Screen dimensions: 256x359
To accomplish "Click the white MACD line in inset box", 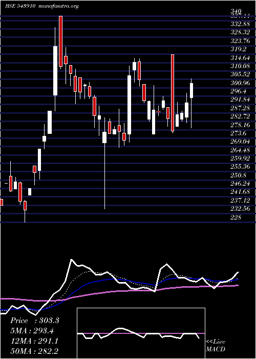I will tap(139, 333).
